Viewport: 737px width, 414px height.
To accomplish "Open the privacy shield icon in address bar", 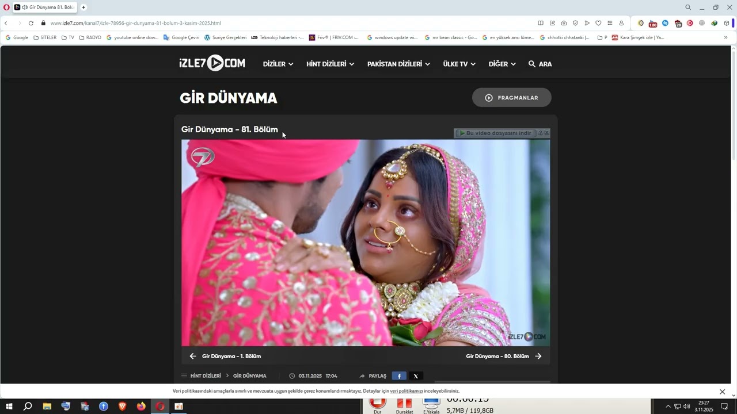I will click(x=575, y=23).
